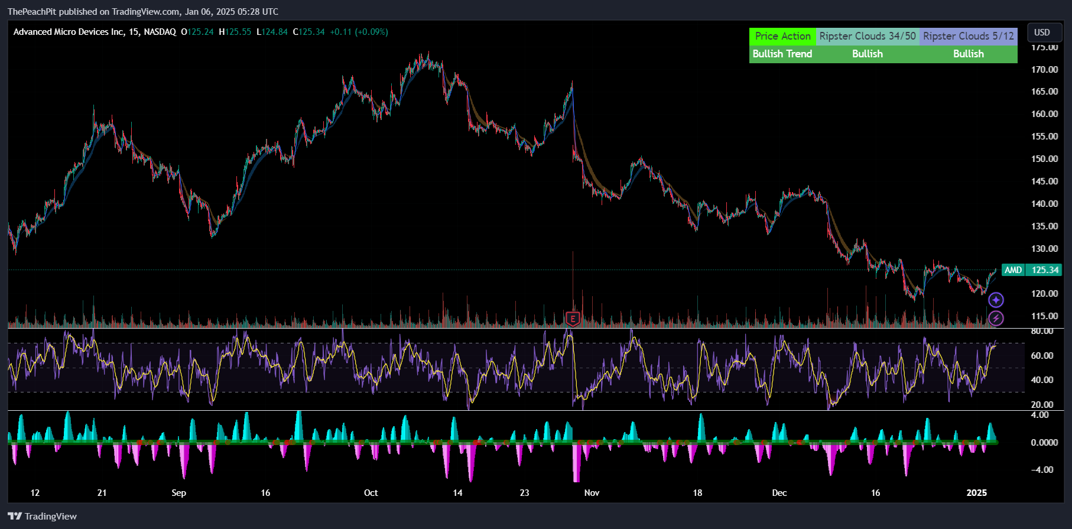Viewport: 1072px width, 529px height.
Task: Click the Nov date axis label
Action: coord(592,493)
